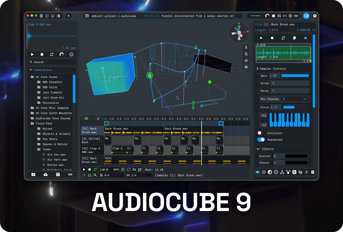Open the hamburger menu near window controls
Image resolution: width=343 pixels, height=232 pixels.
pyautogui.click(x=41, y=16)
